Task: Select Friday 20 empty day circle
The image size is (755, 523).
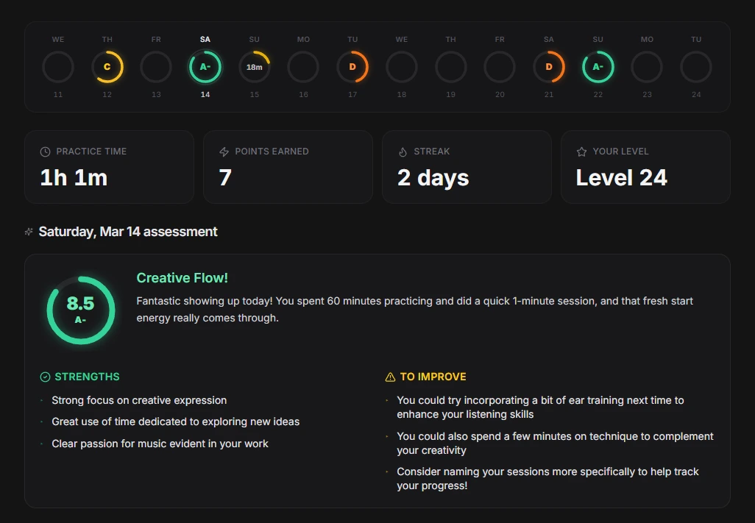Action: pos(500,67)
